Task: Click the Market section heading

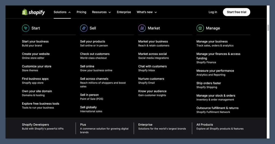Action: 154,28
